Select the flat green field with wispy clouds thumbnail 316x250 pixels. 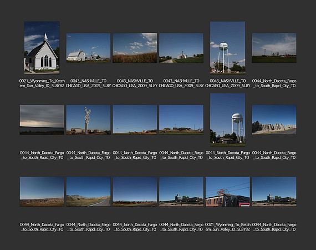click(274, 48)
